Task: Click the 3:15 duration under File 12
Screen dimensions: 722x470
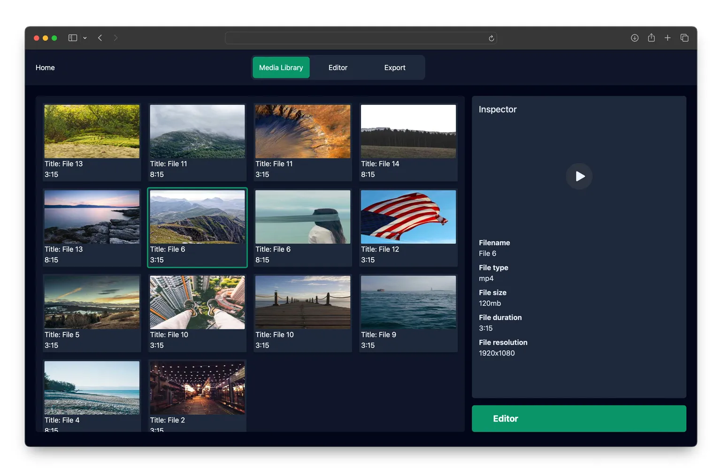Action: [x=368, y=260]
